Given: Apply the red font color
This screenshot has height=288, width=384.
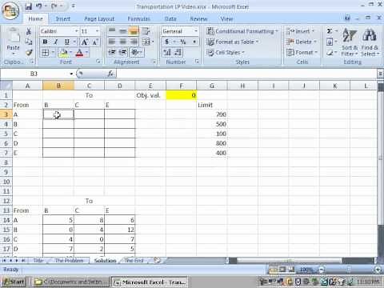Looking at the screenshot, I should [x=79, y=53].
